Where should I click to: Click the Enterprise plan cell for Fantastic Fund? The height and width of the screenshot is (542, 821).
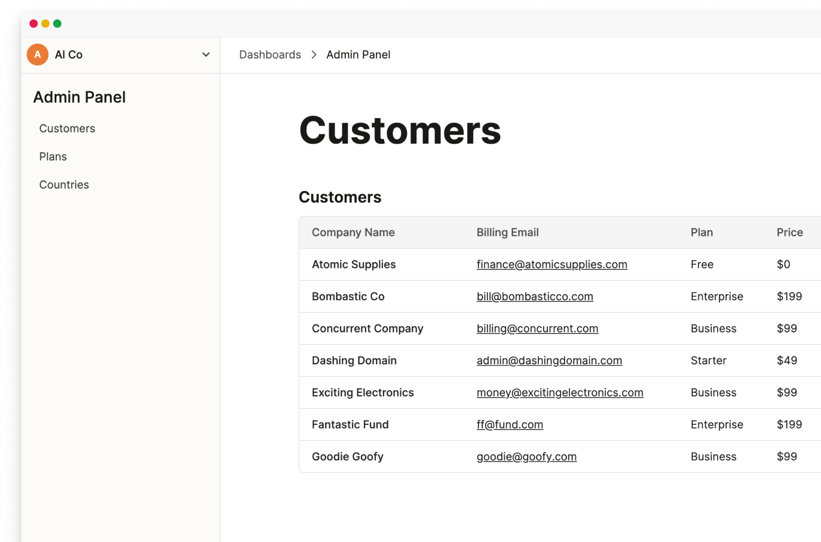pyautogui.click(x=717, y=424)
